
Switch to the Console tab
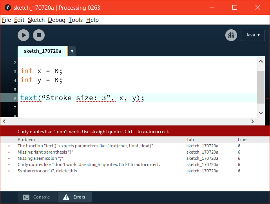pos(37,197)
